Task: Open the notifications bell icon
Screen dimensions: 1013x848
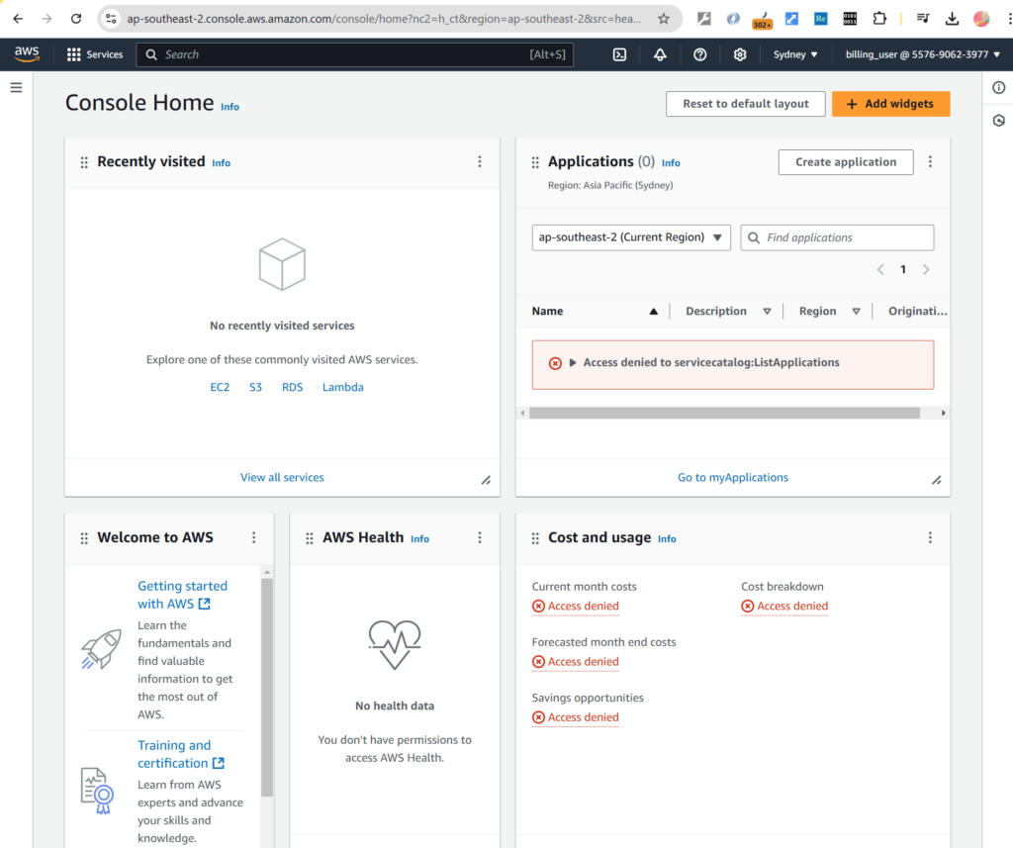Action: coord(660,54)
